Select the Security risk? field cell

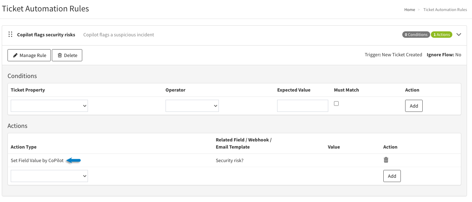pyautogui.click(x=230, y=160)
